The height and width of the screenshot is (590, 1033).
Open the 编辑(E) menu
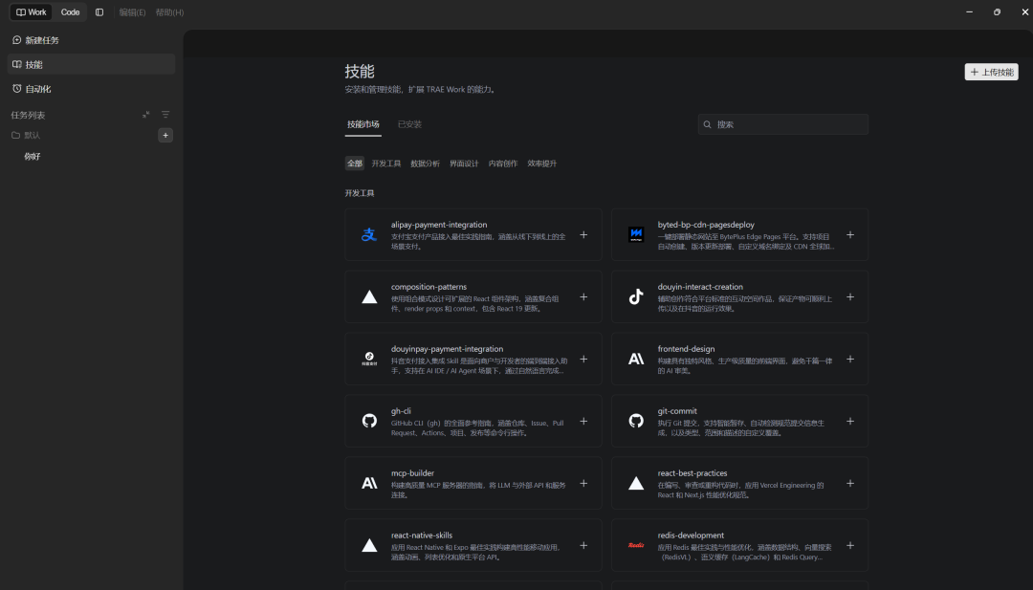pos(132,12)
